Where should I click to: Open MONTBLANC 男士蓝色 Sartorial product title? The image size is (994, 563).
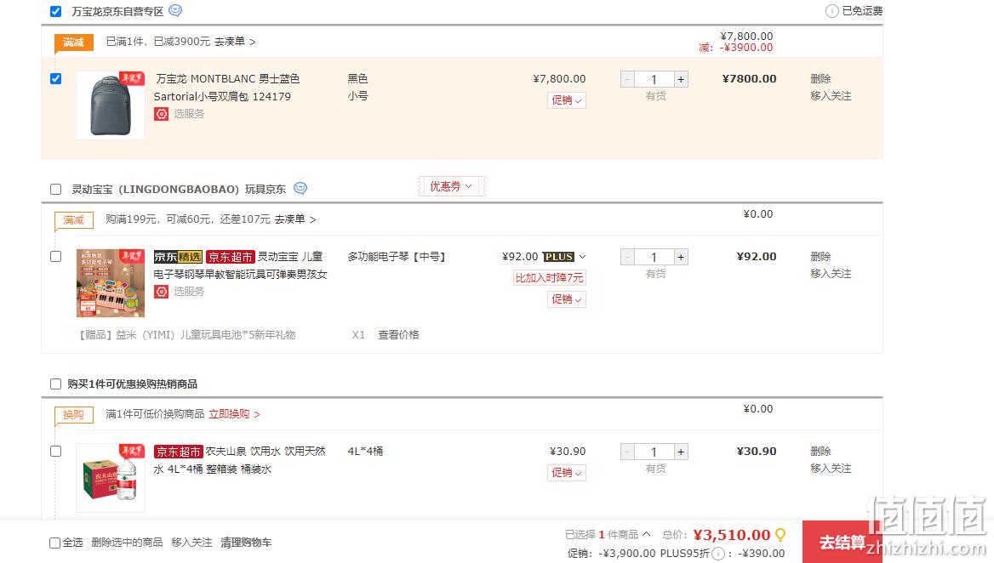pyautogui.click(x=226, y=88)
